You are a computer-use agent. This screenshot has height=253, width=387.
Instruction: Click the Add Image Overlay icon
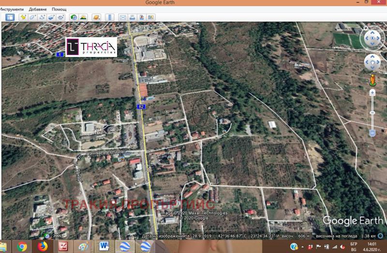point(51,17)
